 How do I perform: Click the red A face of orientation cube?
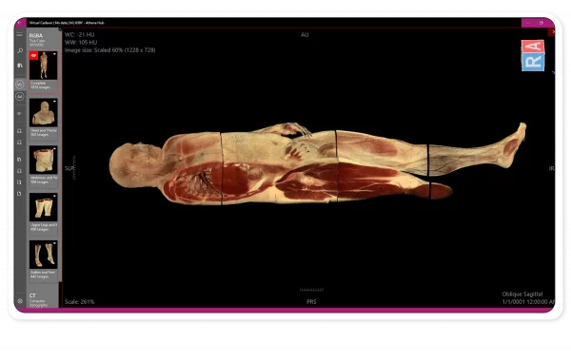point(533,47)
